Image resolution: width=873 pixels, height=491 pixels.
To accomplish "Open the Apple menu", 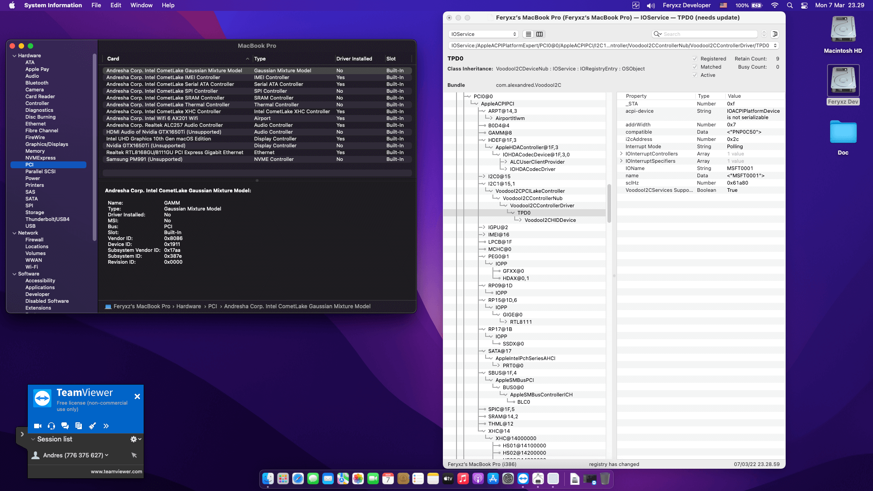I will [x=12, y=5].
